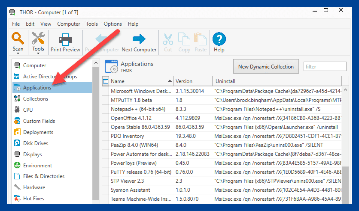Open the Computer menu
The width and height of the screenshot is (359, 211).
(x=69, y=24)
